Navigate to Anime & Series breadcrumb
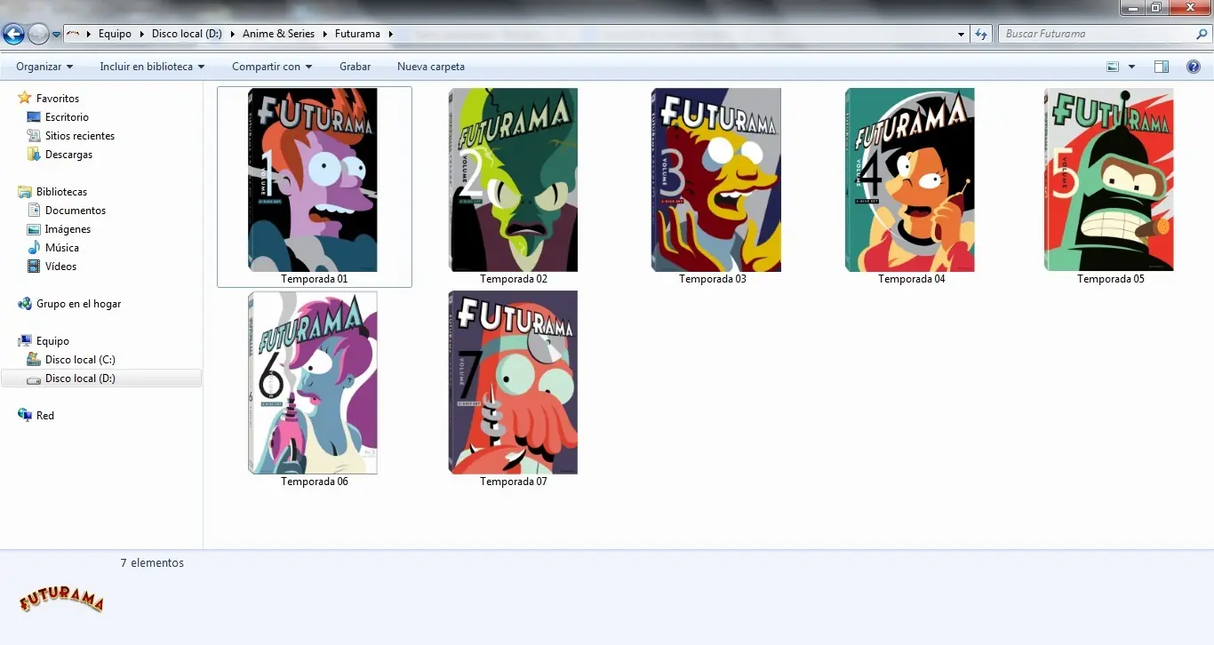Image resolution: width=1214 pixels, height=645 pixels. (278, 34)
